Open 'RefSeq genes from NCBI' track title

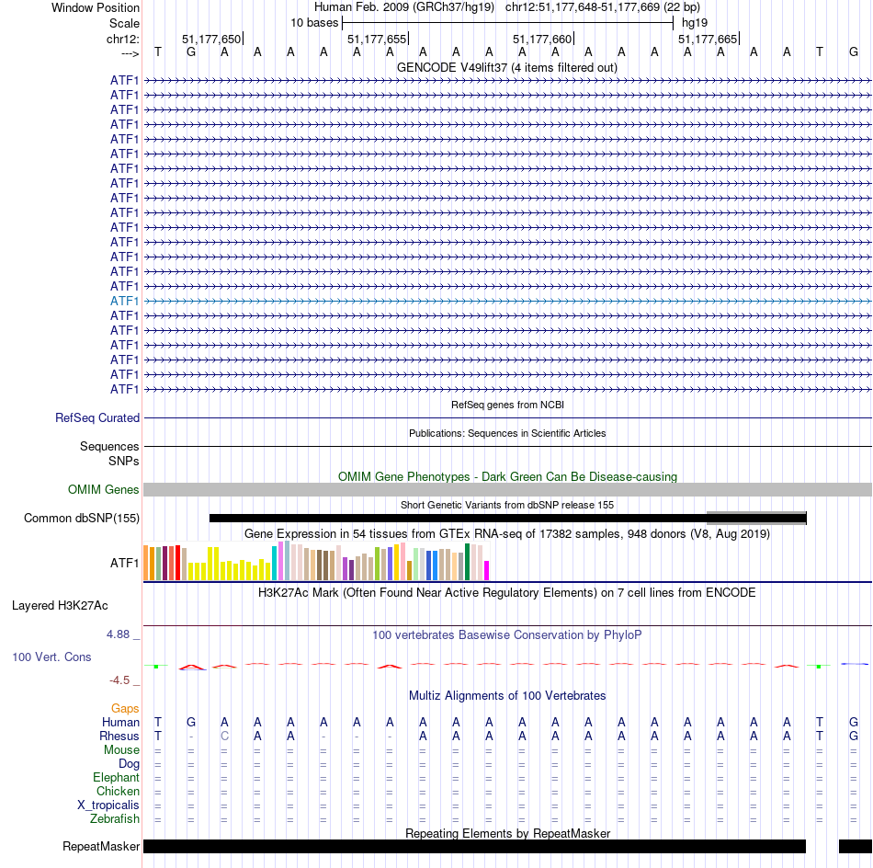(x=507, y=405)
